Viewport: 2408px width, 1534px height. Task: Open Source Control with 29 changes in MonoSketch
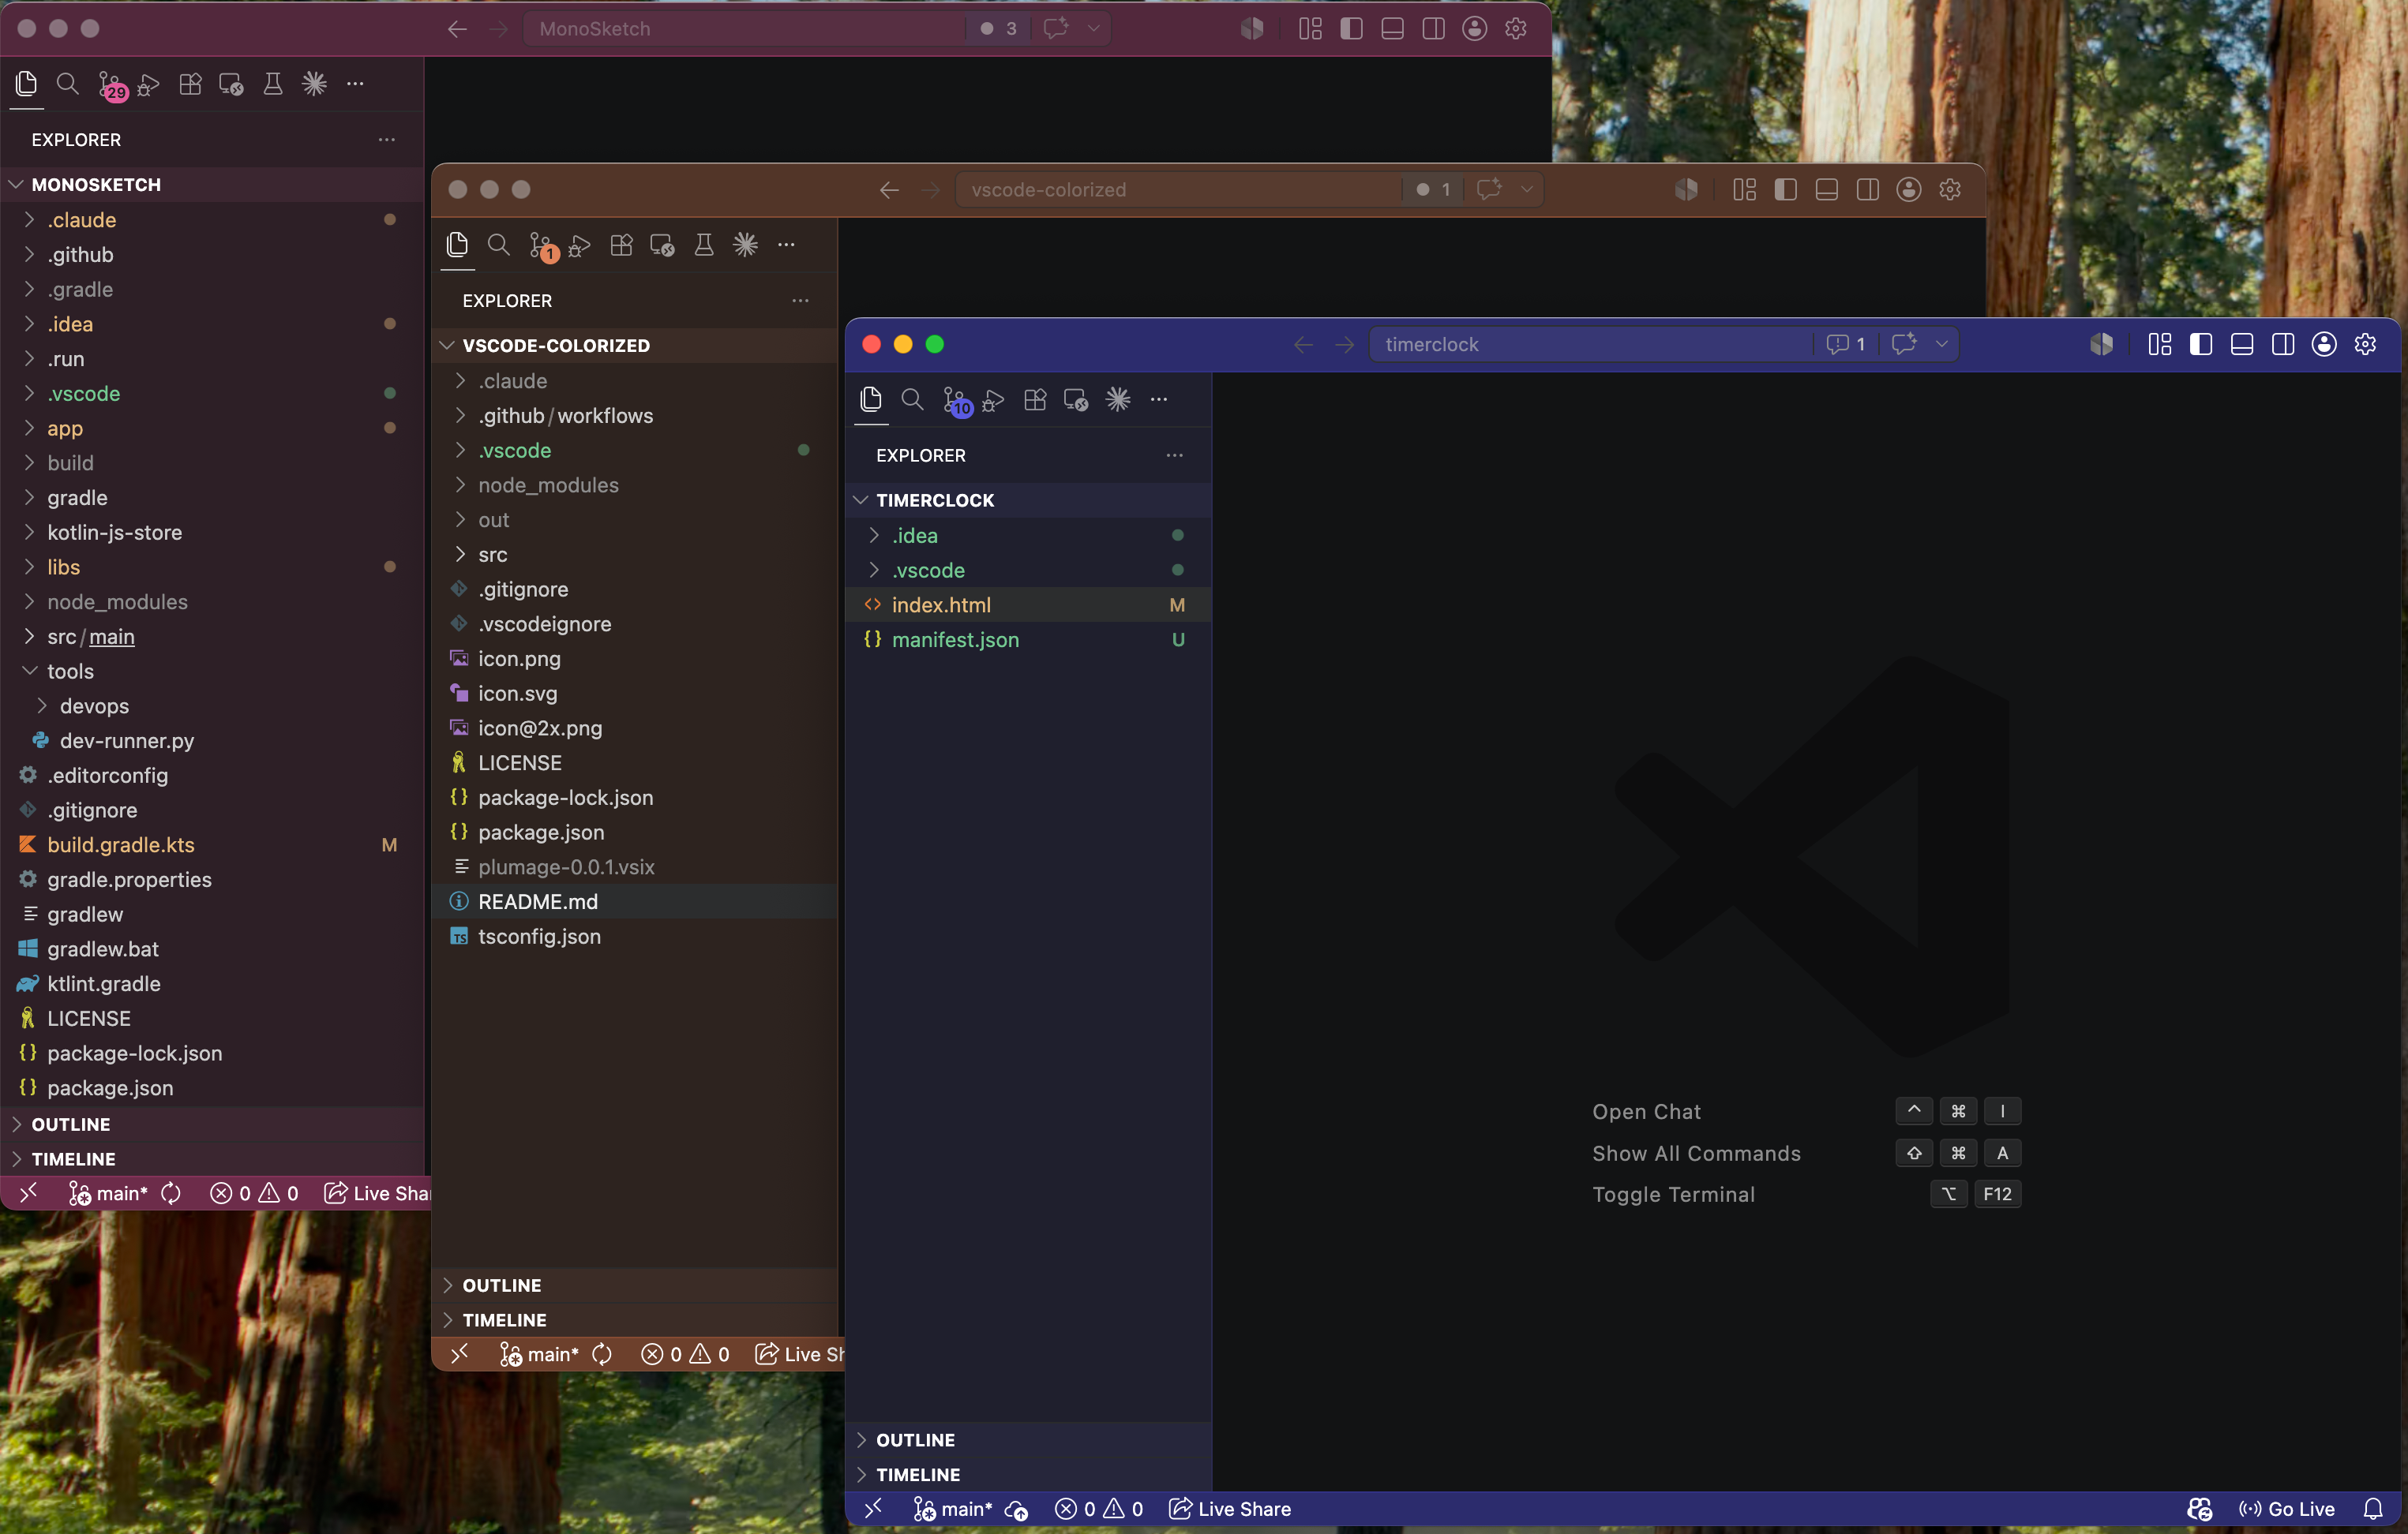pos(112,85)
